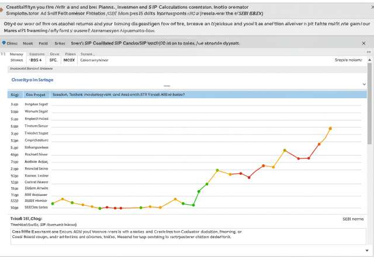Click the 'Stimes' field in the filter row
Image resolution: width=374 pixels, height=262 pixels.
coord(17,60)
